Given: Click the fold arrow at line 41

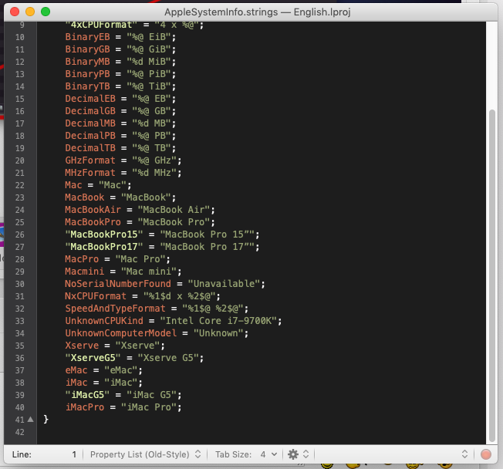Looking at the screenshot, I should [x=30, y=420].
